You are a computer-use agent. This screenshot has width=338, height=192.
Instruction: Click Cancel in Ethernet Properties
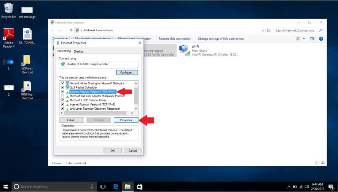(132, 150)
